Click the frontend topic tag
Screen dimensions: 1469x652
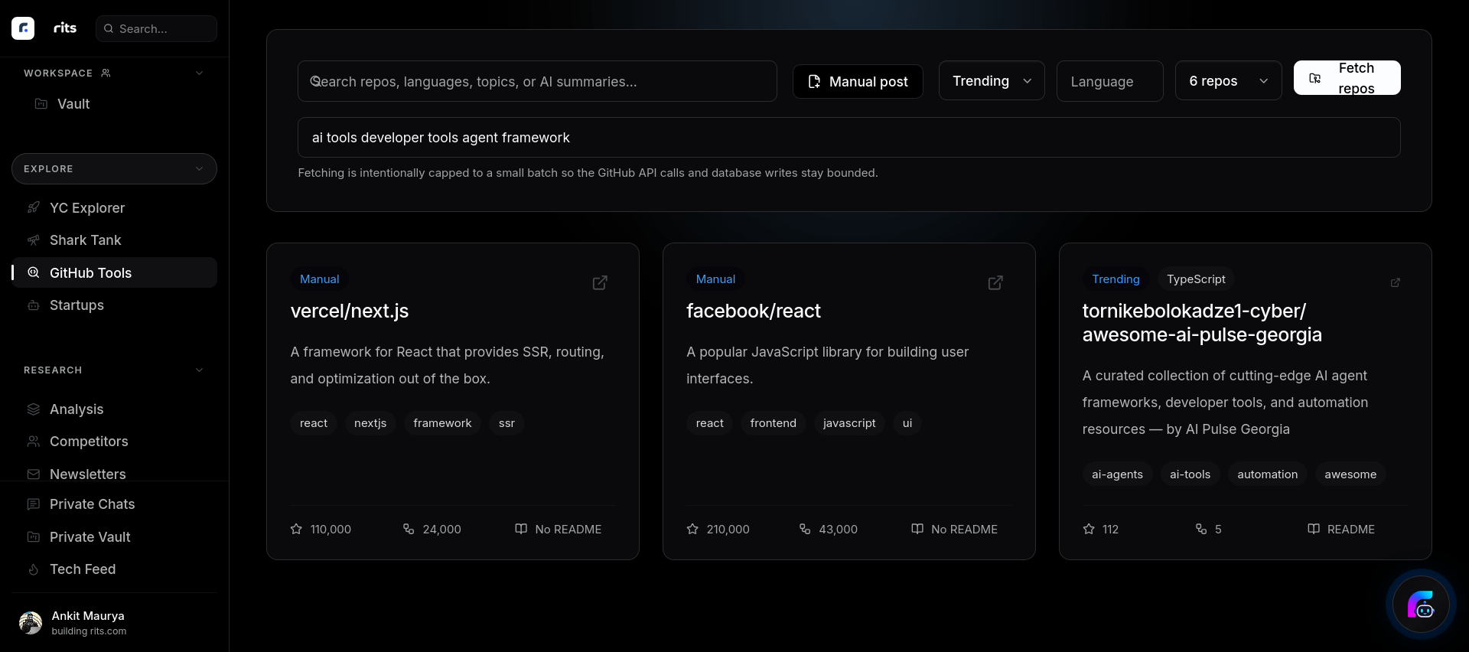click(x=773, y=423)
